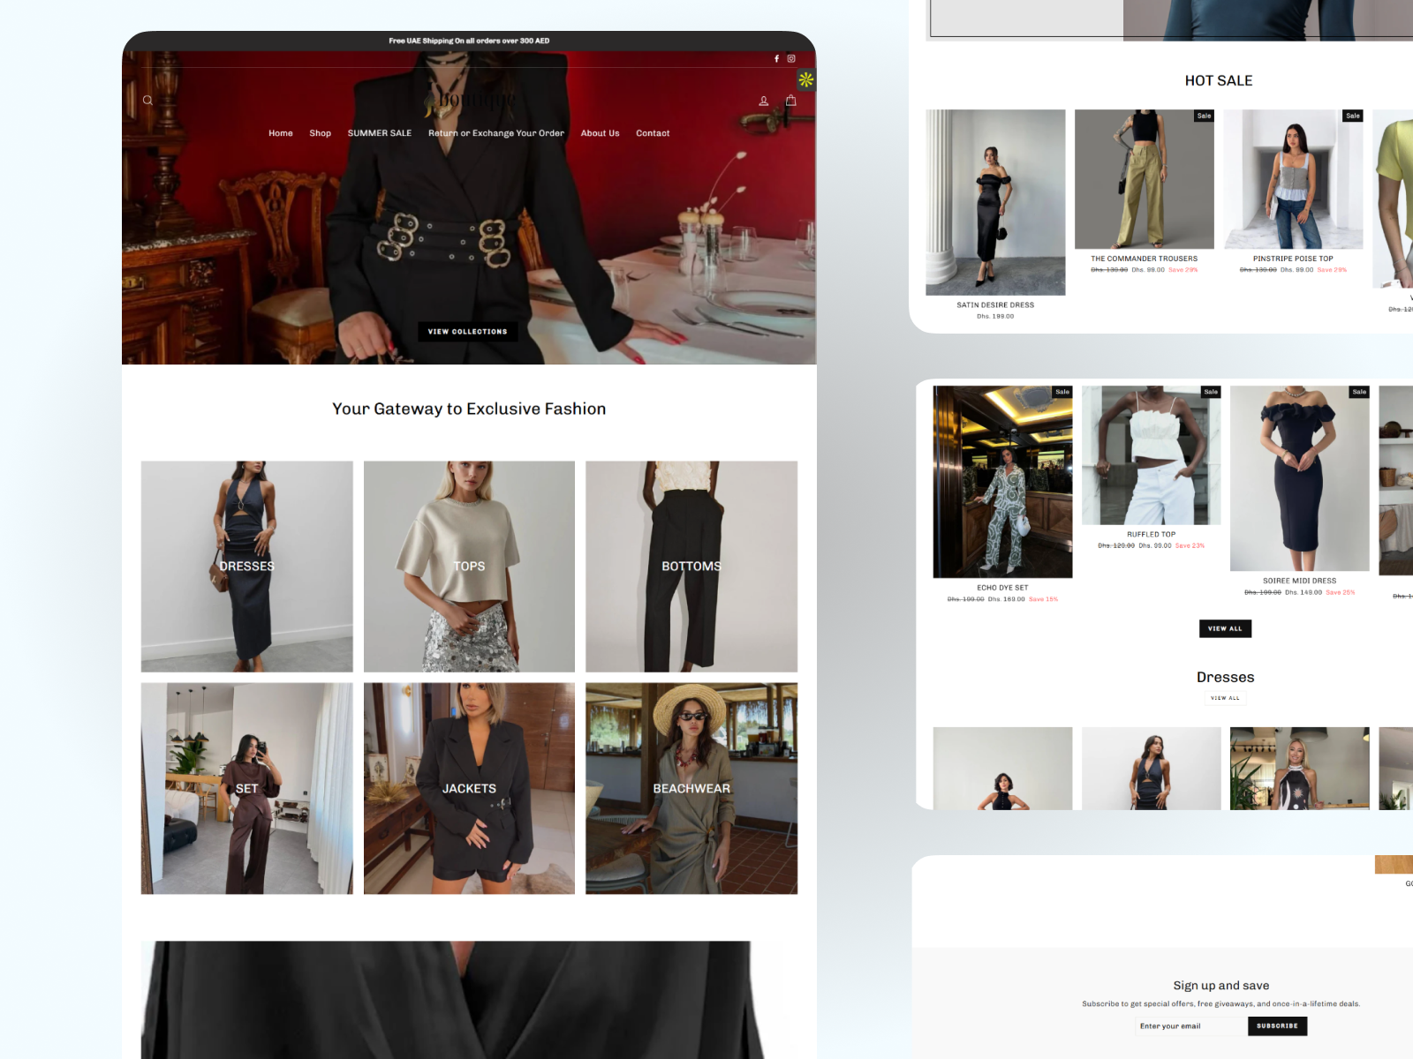Open Return or Exchange Your Order page
The image size is (1413, 1059).
pos(496,133)
